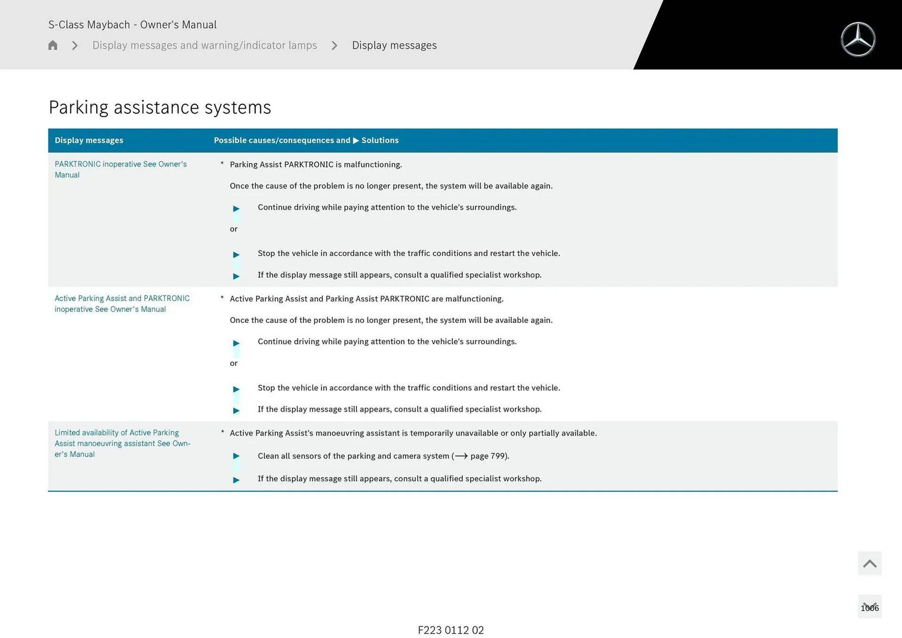Click the chevron before Display messages breadcrumb
Image resolution: width=902 pixels, height=638 pixels.
point(334,45)
